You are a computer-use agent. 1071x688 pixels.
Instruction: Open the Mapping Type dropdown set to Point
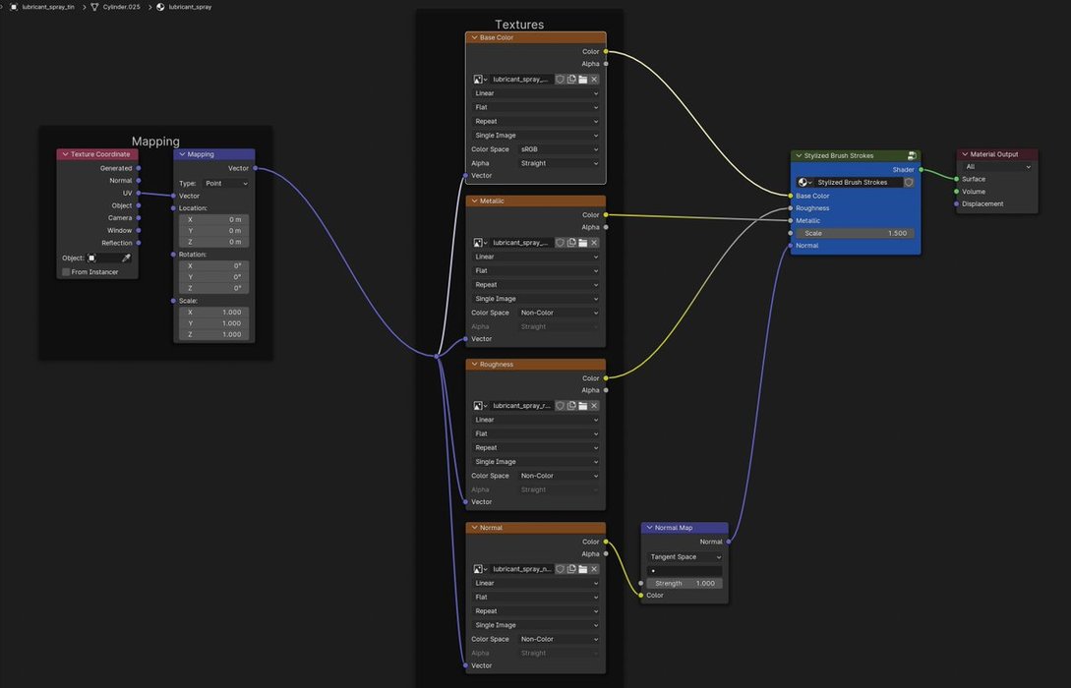225,184
